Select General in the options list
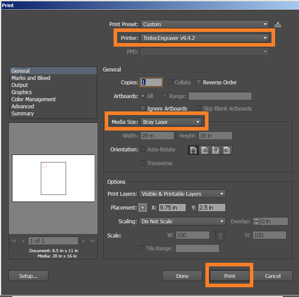299x297 pixels. [53, 71]
